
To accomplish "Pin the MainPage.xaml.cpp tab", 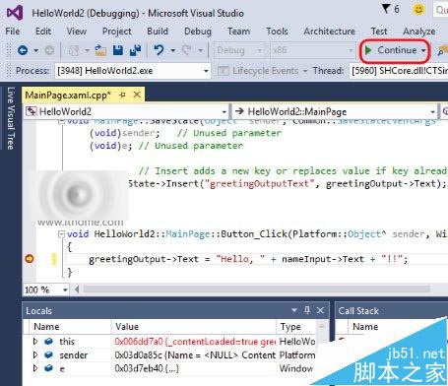I will click(122, 96).
